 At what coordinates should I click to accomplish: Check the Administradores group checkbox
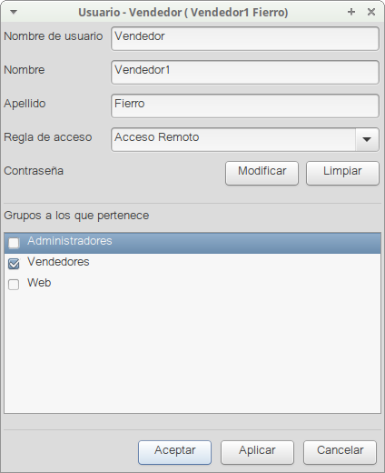[x=14, y=243]
